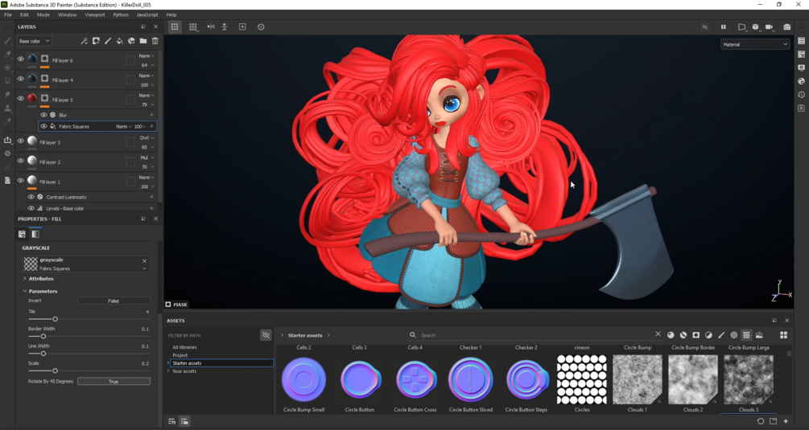The width and height of the screenshot is (809, 430).
Task: Open the Edit menu
Action: [x=24, y=15]
